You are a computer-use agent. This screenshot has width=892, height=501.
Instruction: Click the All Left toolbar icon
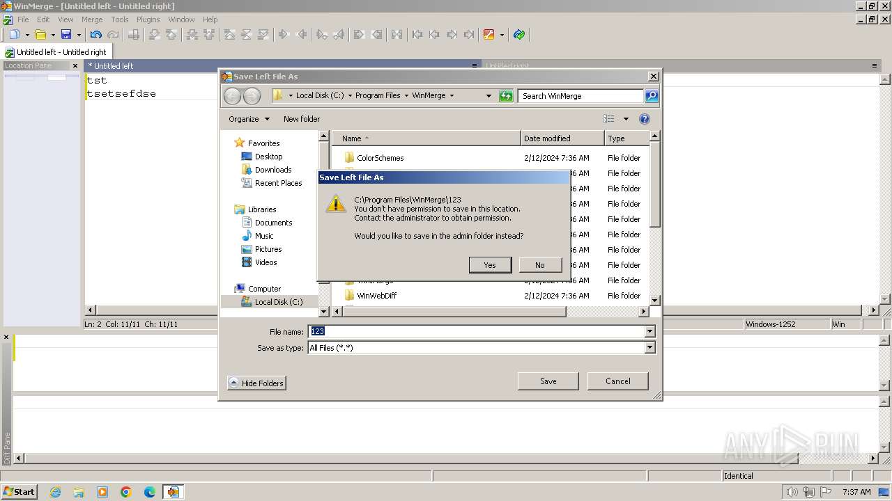click(377, 34)
